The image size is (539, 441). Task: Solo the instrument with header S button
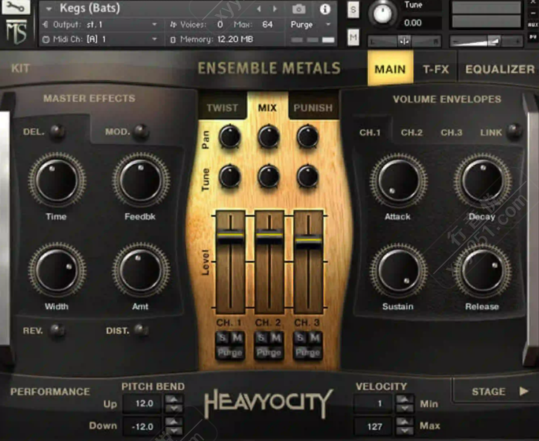click(x=354, y=10)
